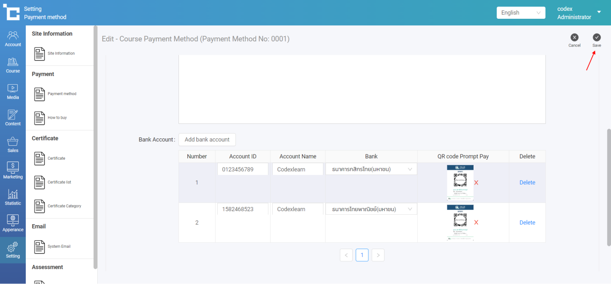Select the Sales basket icon
This screenshot has height=284, width=611.
pyautogui.click(x=13, y=144)
